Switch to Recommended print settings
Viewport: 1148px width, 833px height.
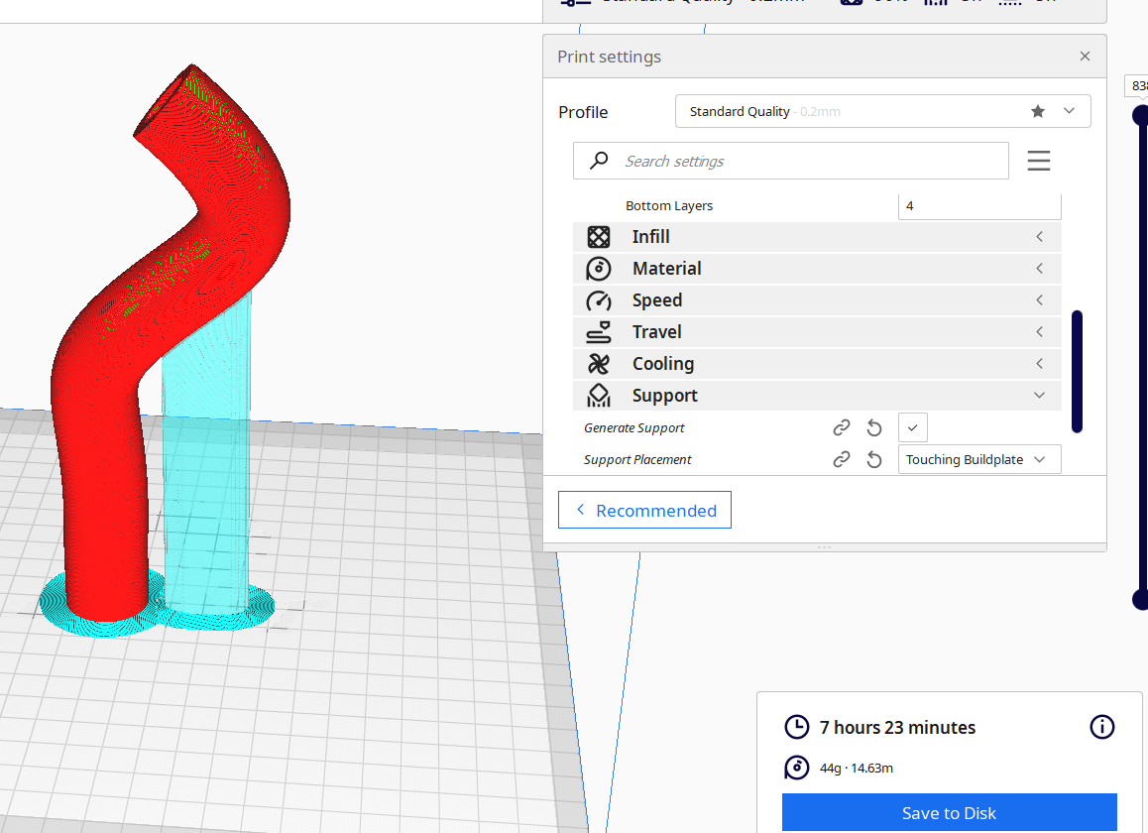point(644,510)
